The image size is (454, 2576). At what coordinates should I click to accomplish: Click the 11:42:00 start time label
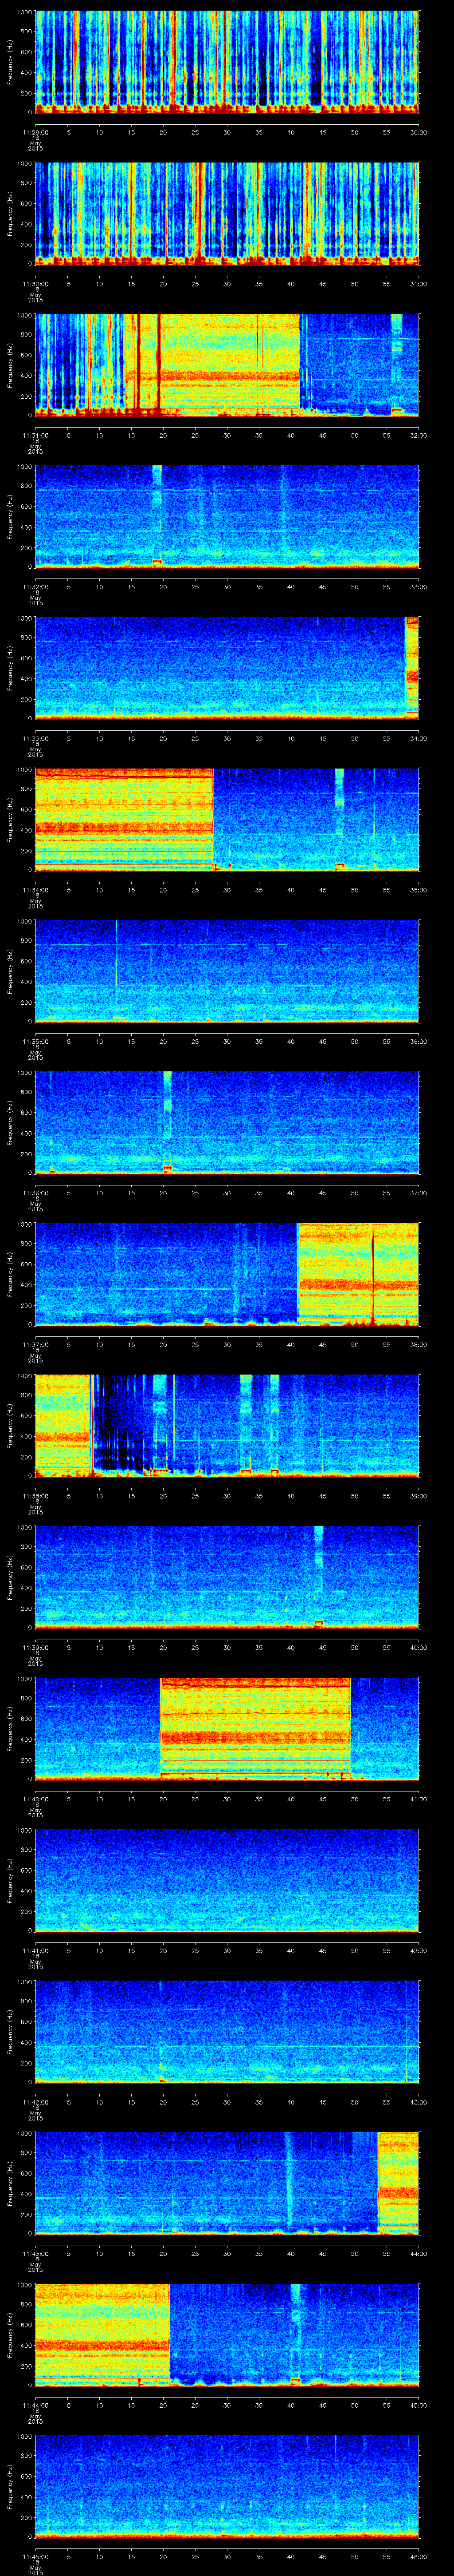pyautogui.click(x=36, y=2101)
